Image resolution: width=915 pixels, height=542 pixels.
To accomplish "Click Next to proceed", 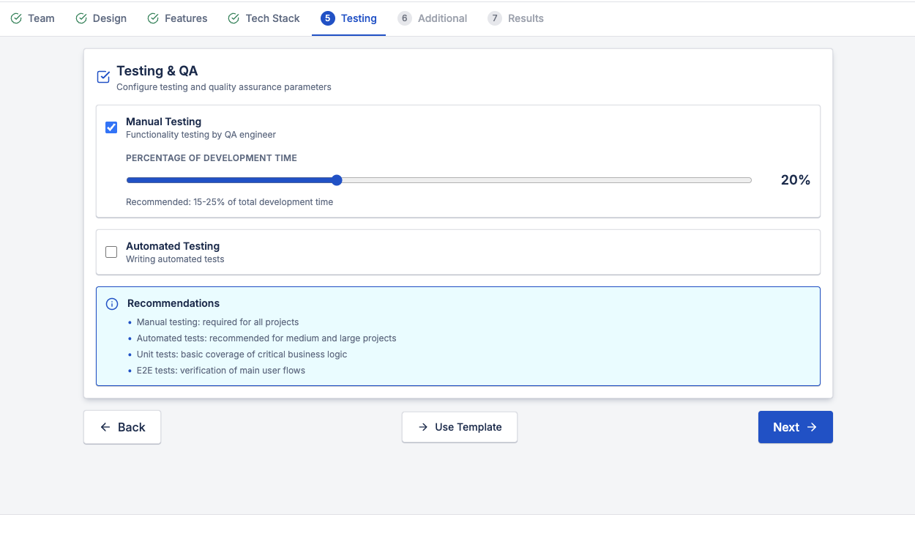I will (795, 427).
